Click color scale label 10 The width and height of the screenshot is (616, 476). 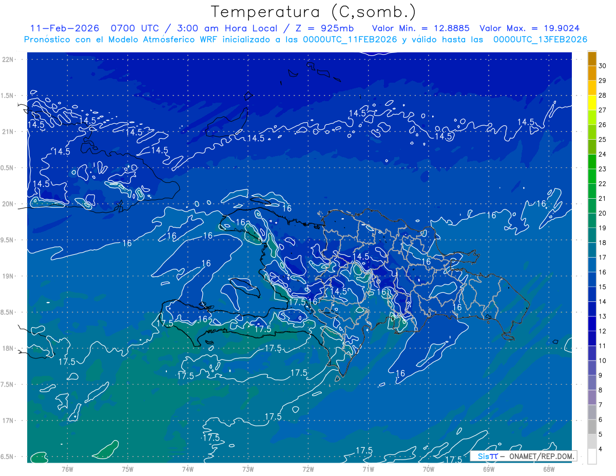tap(603, 360)
